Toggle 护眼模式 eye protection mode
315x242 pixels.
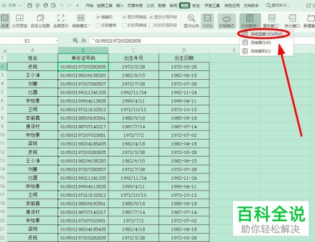(x=227, y=21)
